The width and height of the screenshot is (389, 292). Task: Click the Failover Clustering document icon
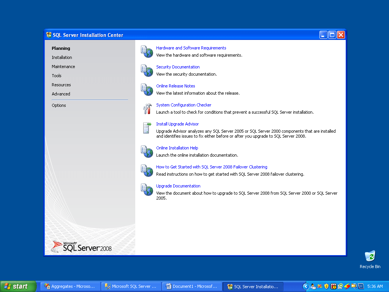[147, 171]
